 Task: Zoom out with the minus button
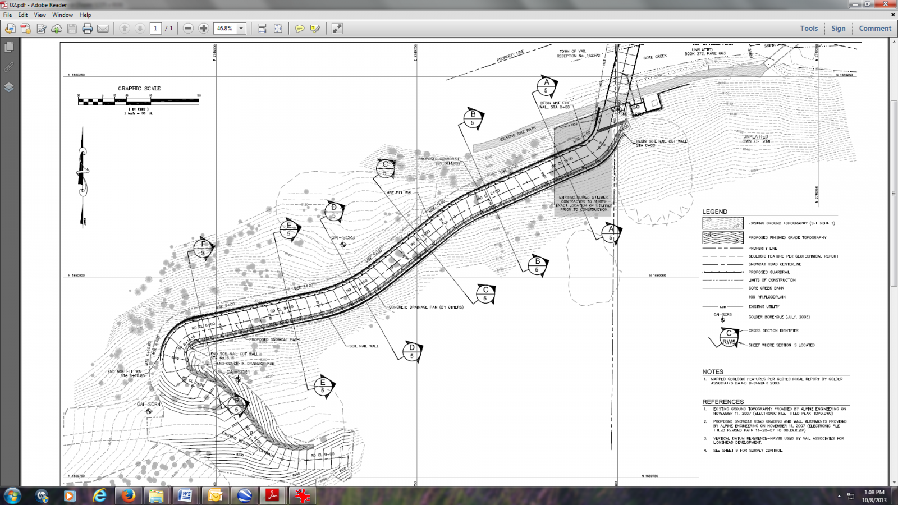(188, 29)
